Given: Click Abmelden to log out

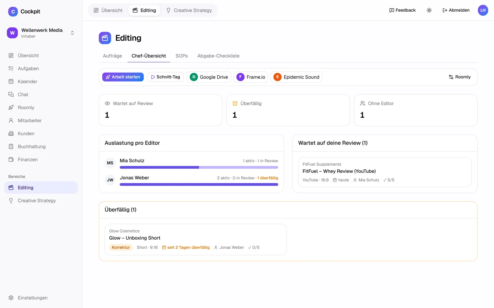Looking at the screenshot, I should (456, 10).
